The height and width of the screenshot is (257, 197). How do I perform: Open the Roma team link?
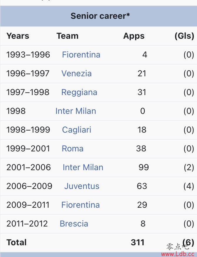73,149
